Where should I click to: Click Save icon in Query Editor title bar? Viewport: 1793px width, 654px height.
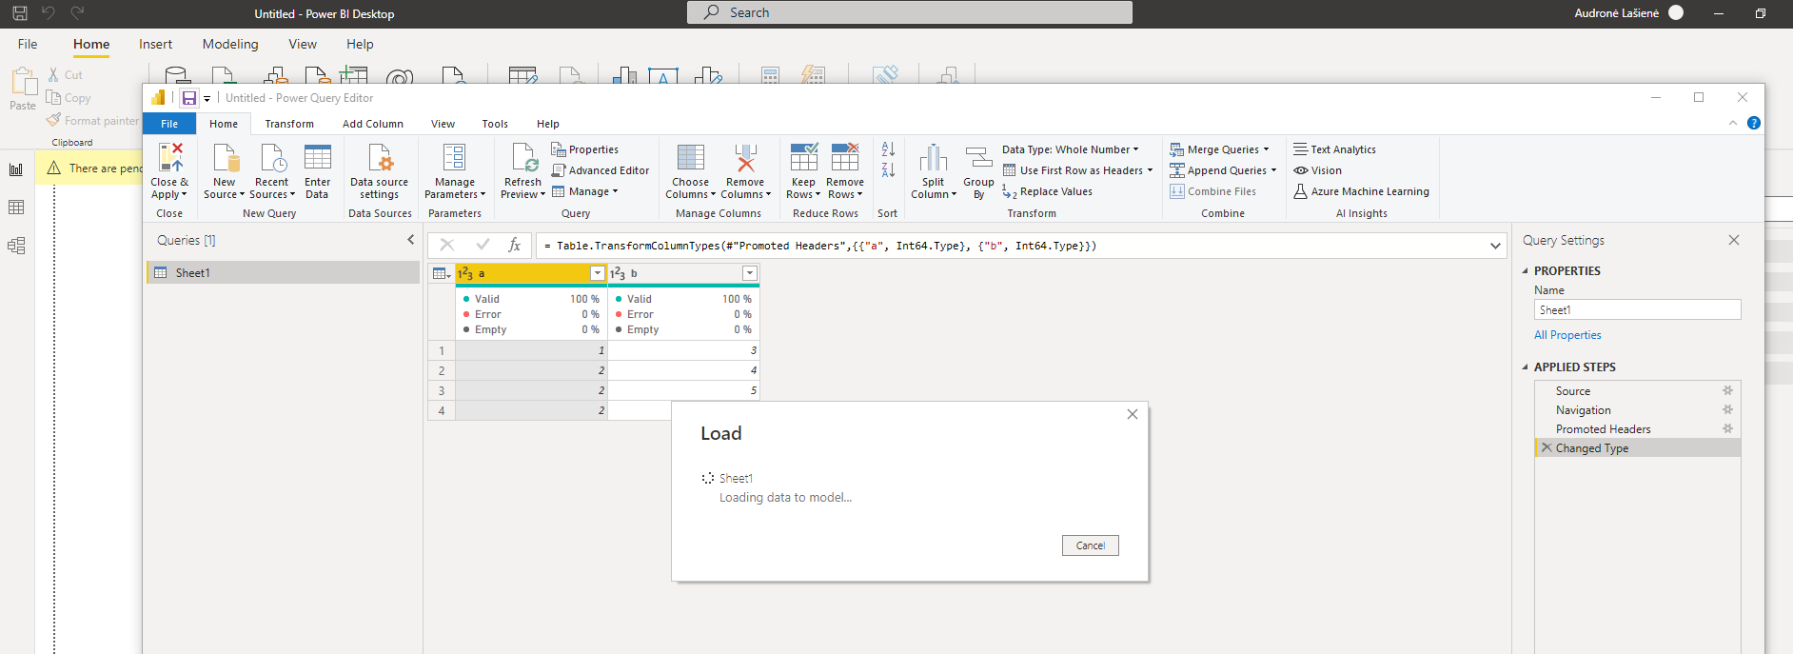click(x=189, y=98)
